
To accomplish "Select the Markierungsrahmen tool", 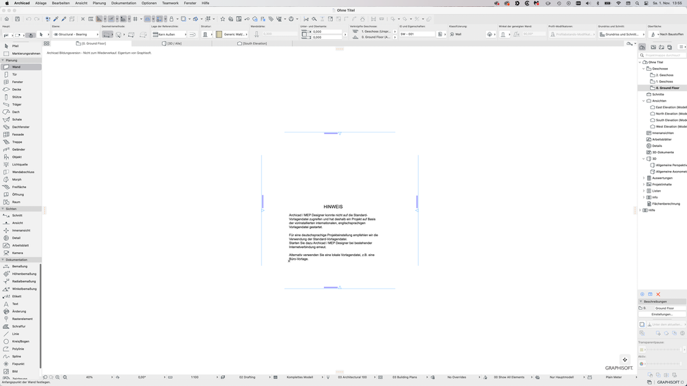I will [x=21, y=54].
